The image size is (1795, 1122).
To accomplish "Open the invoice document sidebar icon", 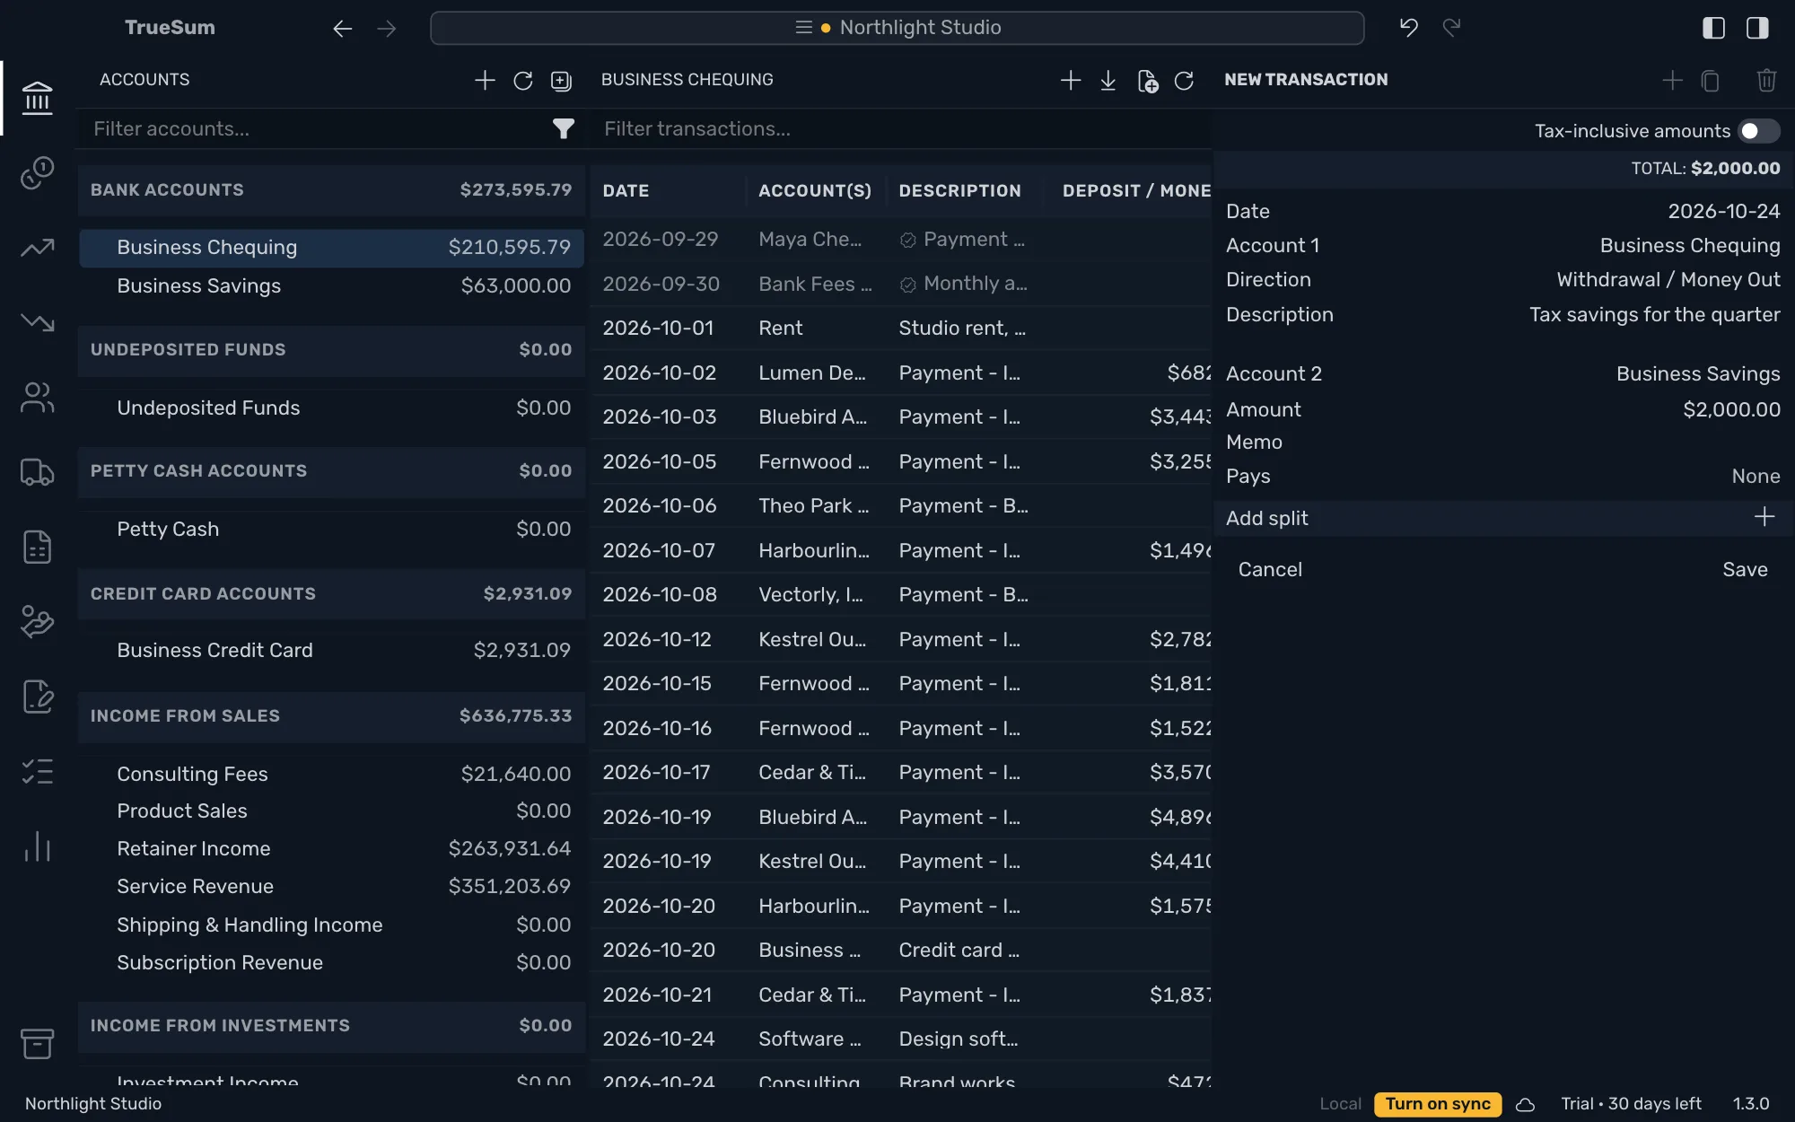I will tap(37, 547).
